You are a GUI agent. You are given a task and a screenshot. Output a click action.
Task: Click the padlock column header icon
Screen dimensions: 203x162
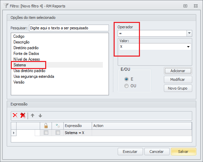click(46, 126)
